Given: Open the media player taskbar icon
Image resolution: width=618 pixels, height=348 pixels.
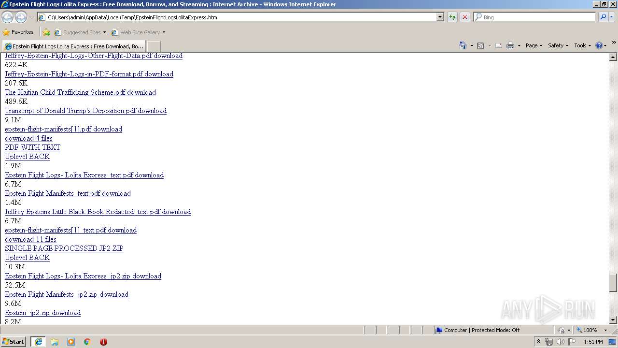Looking at the screenshot, I should point(71,342).
